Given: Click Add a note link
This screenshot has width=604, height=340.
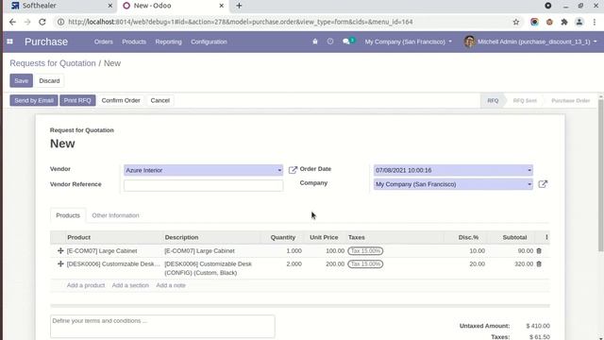Looking at the screenshot, I should pyautogui.click(x=171, y=285).
